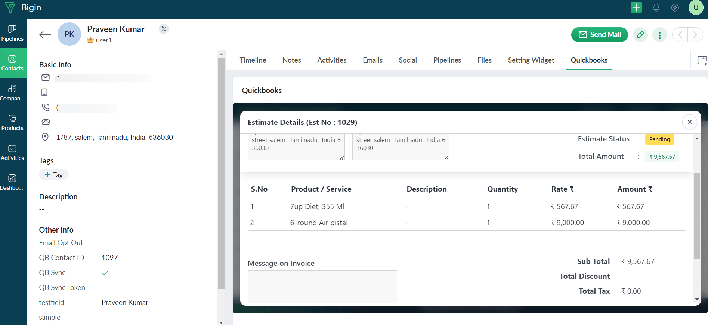
Task: Click the estimate details vertical scrollbar
Action: [x=697, y=216]
